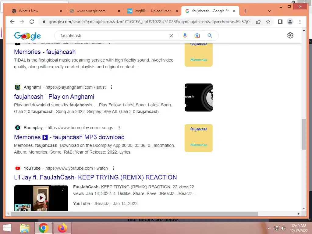Image resolution: width=312 pixels, height=234 pixels.
Task: Play the YouTube video preview
Action: click(x=41, y=198)
